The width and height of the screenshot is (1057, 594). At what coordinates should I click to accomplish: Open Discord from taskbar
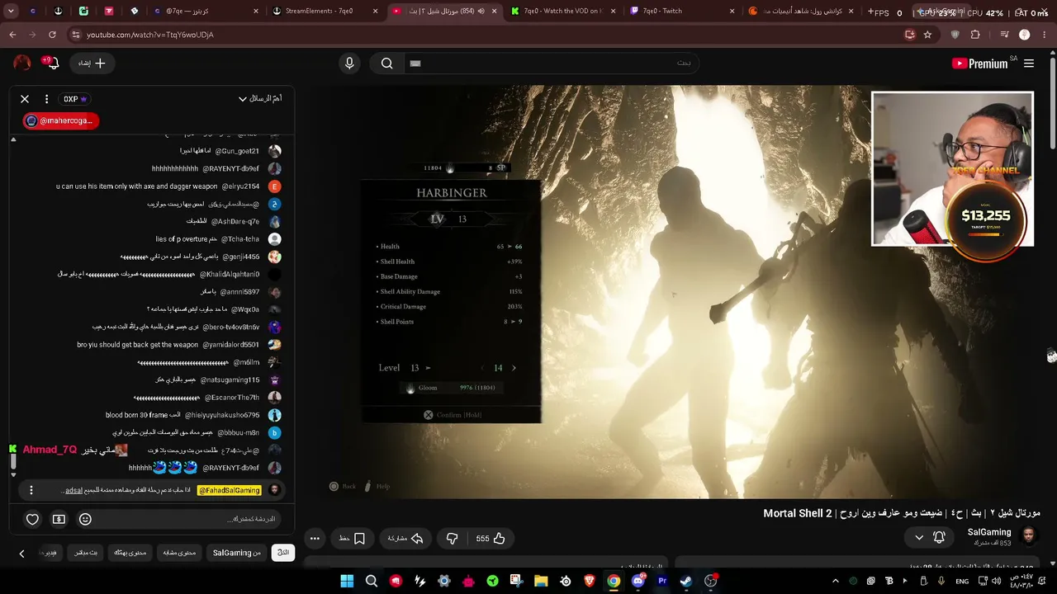click(x=638, y=581)
